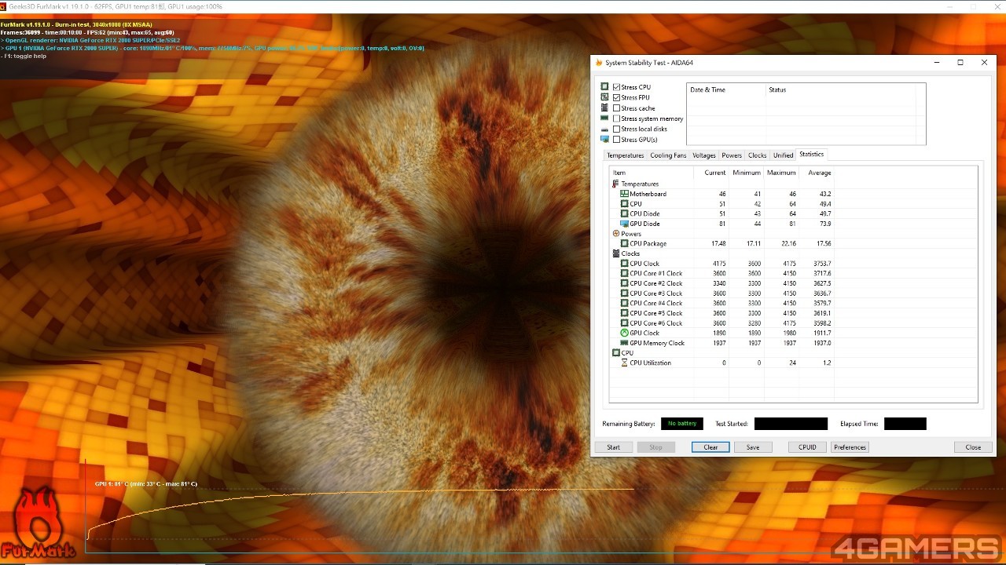Open the Cooling Fans tab
This screenshot has width=1006, height=565.
[668, 155]
